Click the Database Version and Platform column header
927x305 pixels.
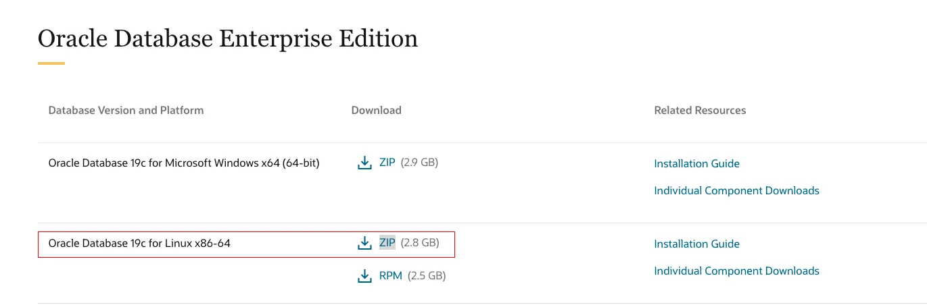tap(126, 110)
